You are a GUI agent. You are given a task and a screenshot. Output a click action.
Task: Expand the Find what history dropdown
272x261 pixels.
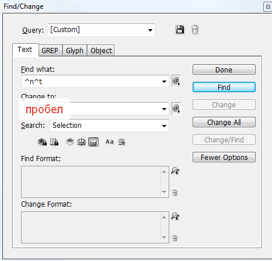coord(164,81)
